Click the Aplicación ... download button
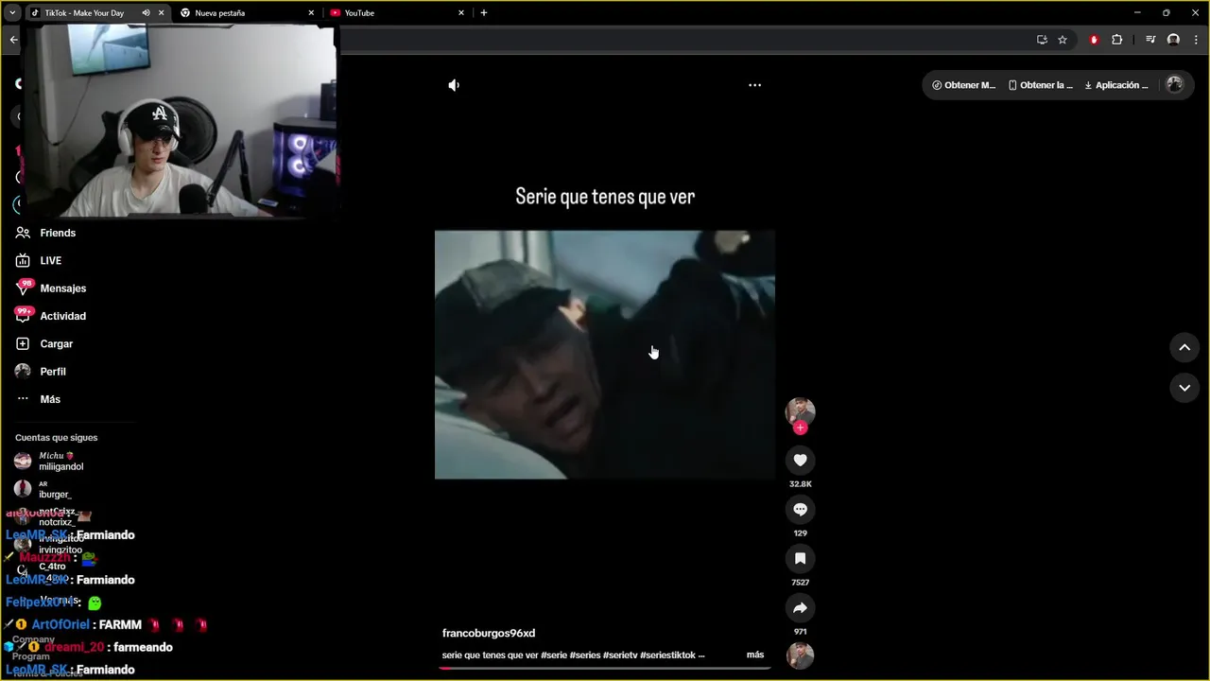 pos(1116,85)
